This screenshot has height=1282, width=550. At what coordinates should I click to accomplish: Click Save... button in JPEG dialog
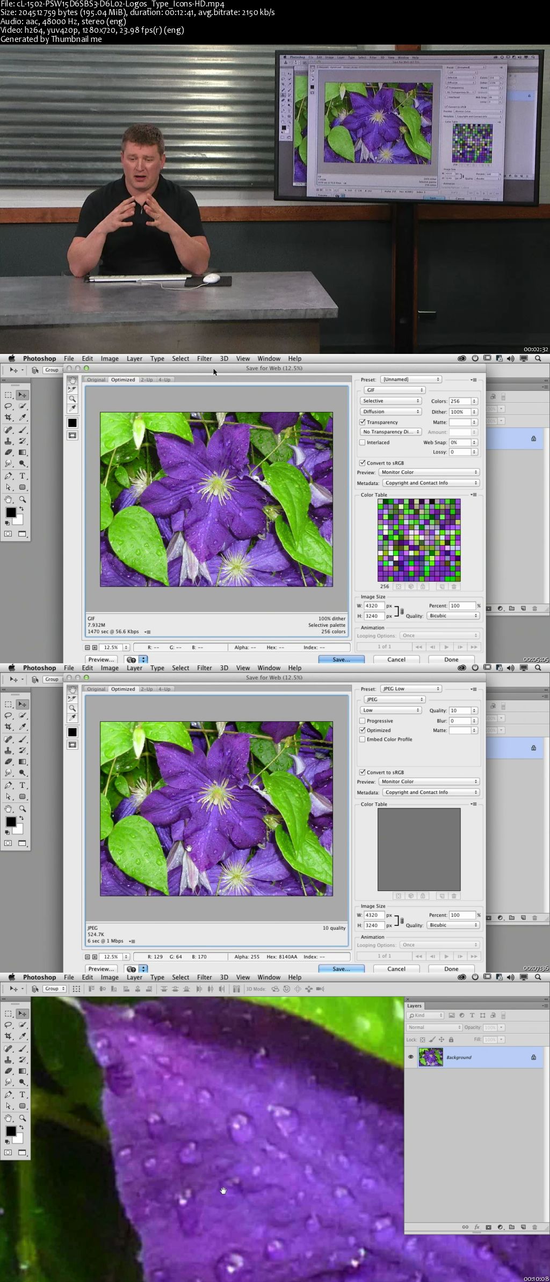click(341, 969)
